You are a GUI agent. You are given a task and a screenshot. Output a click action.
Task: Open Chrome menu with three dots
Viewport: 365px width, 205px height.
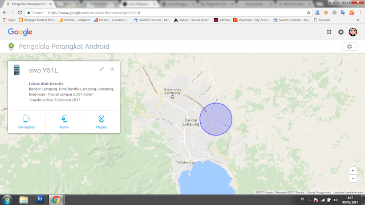pos(360,13)
